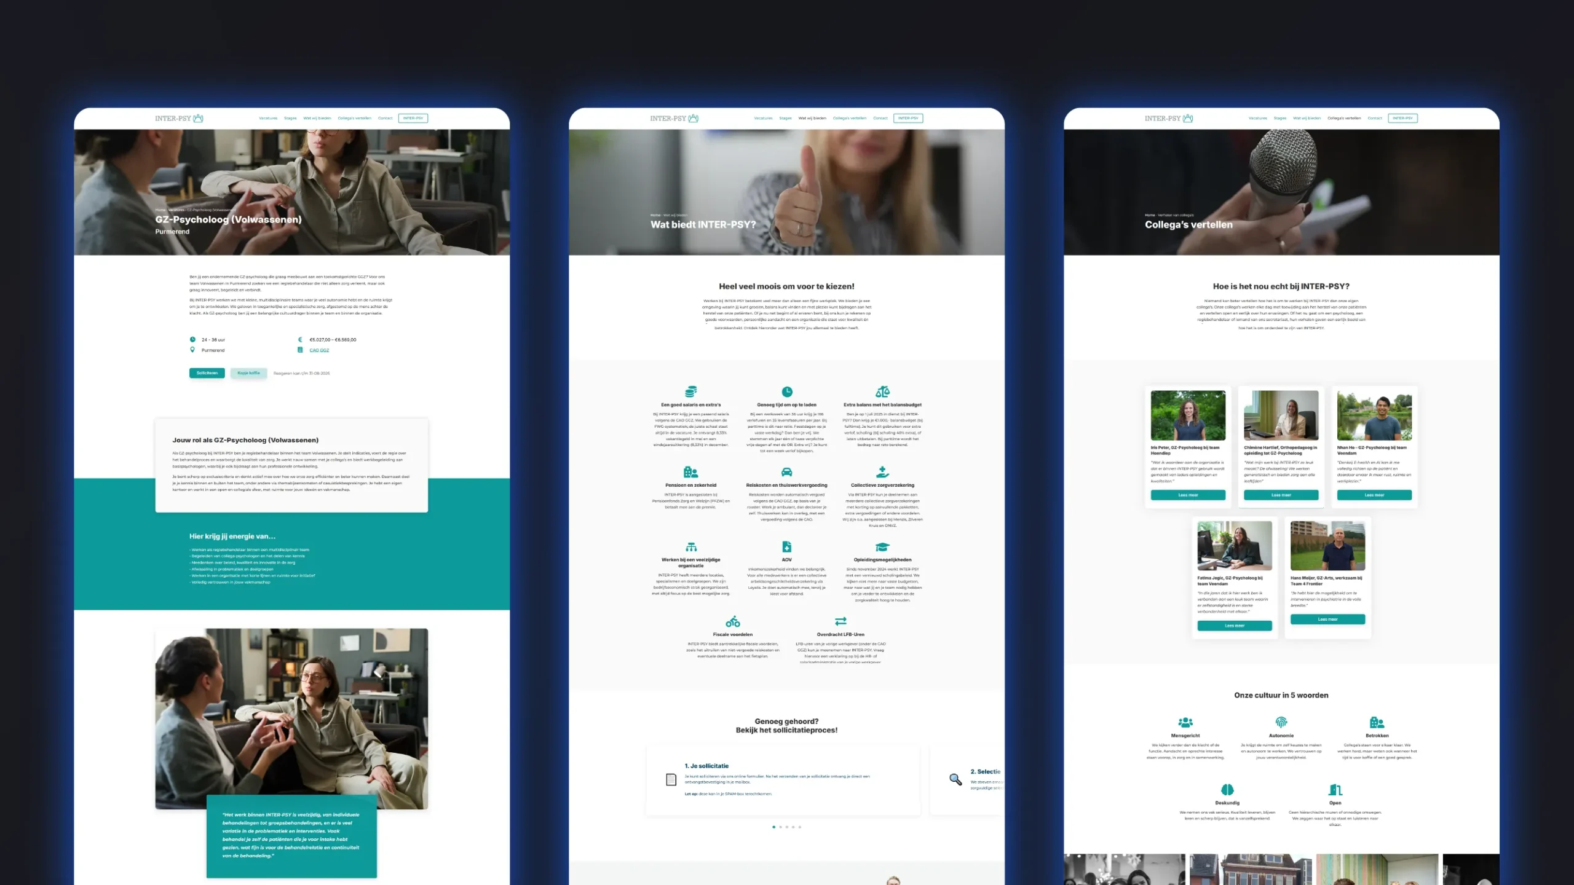The height and width of the screenshot is (885, 1574).
Task: Click the brain icon above 'Deskundig'
Action: [x=1227, y=790]
